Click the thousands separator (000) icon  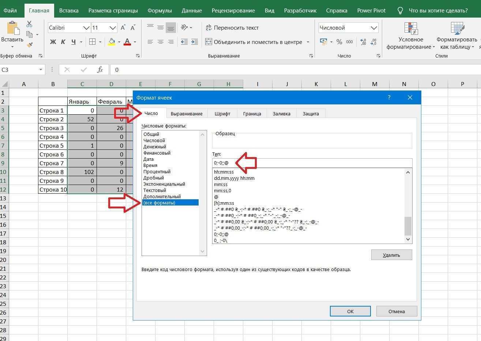(349, 42)
